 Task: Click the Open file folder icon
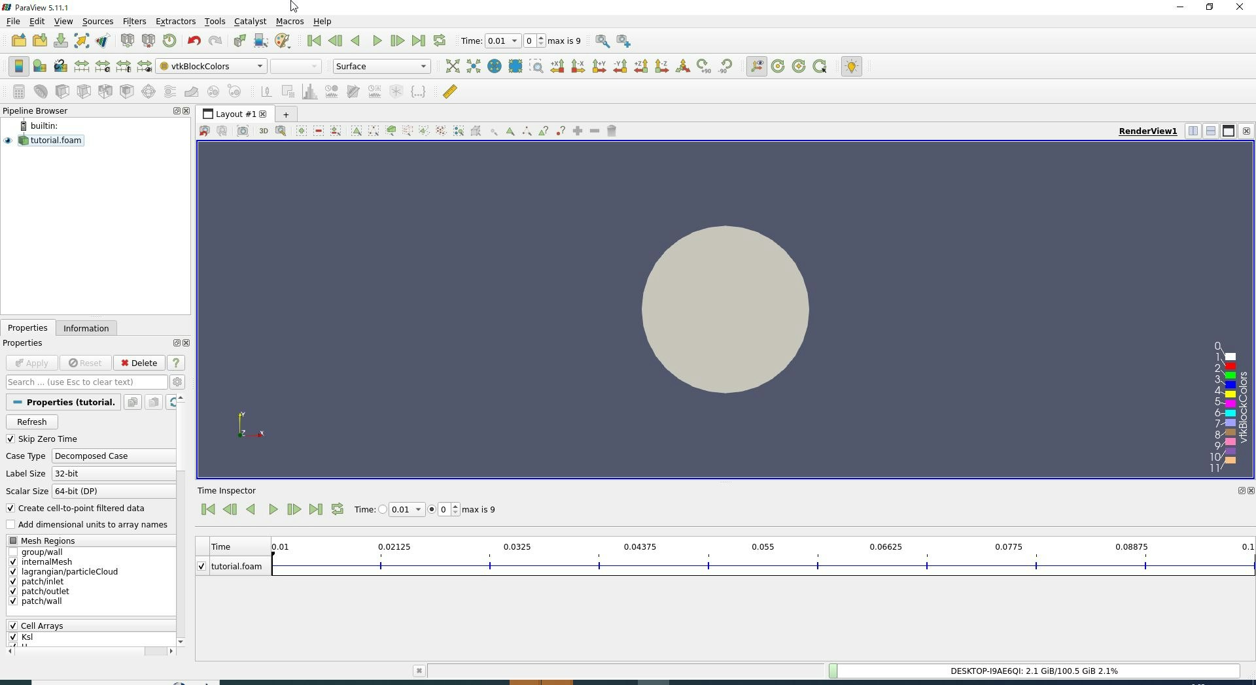tap(18, 41)
